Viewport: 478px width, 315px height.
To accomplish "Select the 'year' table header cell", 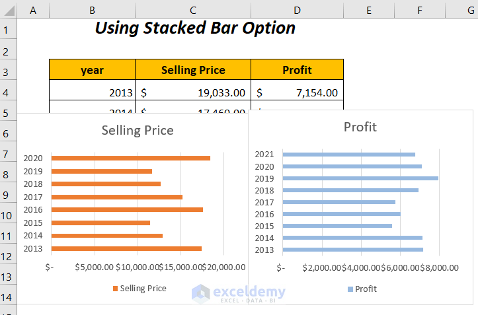I will (92, 70).
